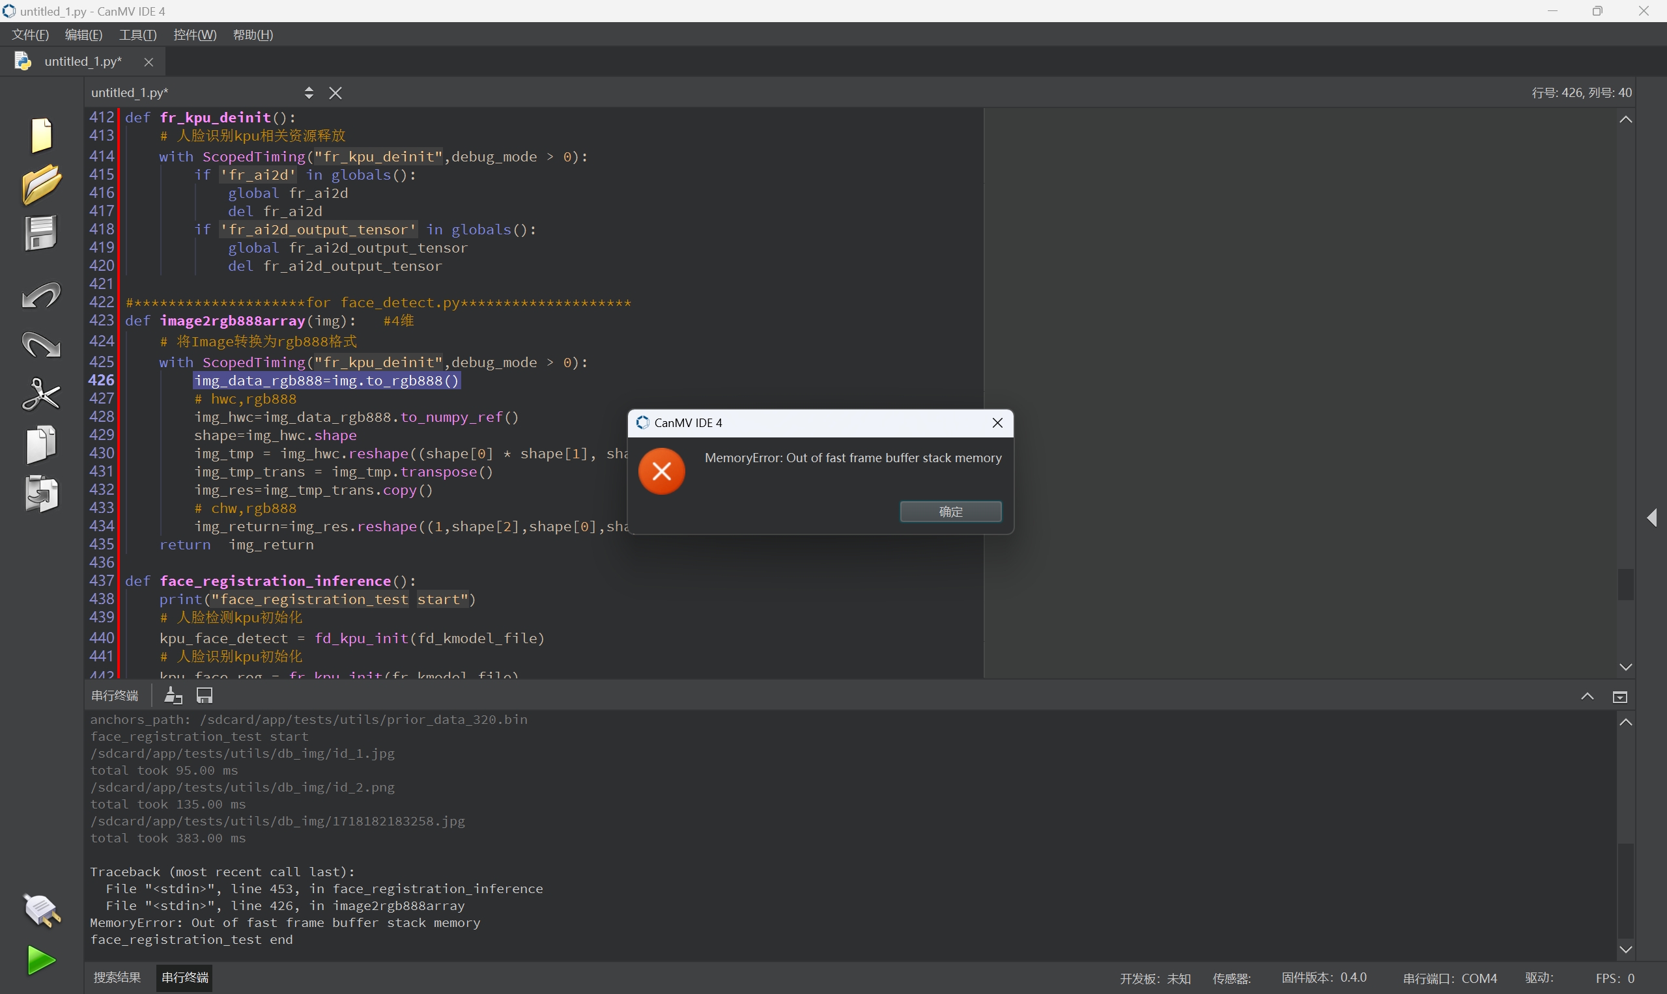
Task: Switch to 串行终端 bottom tab
Action: click(185, 978)
